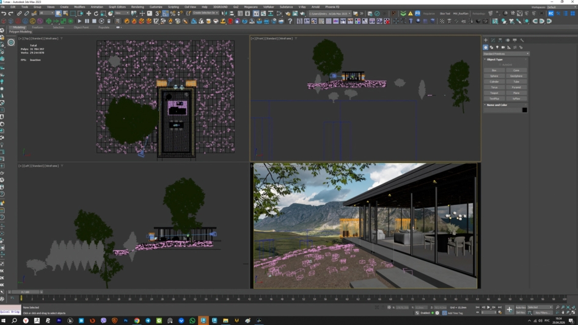Open the taskbar notification center icon
This screenshot has width=578, height=325.
(572, 321)
